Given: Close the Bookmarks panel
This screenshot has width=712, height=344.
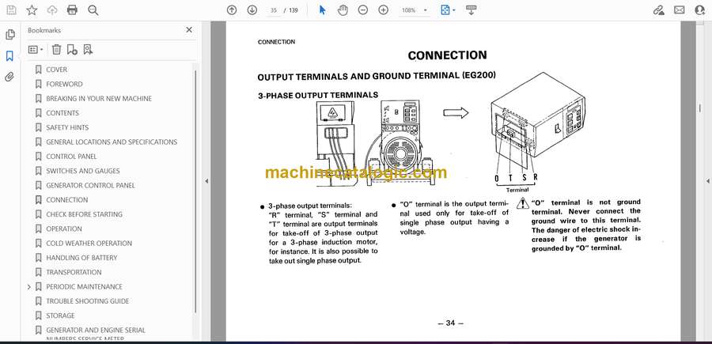Looking at the screenshot, I should [189, 30].
